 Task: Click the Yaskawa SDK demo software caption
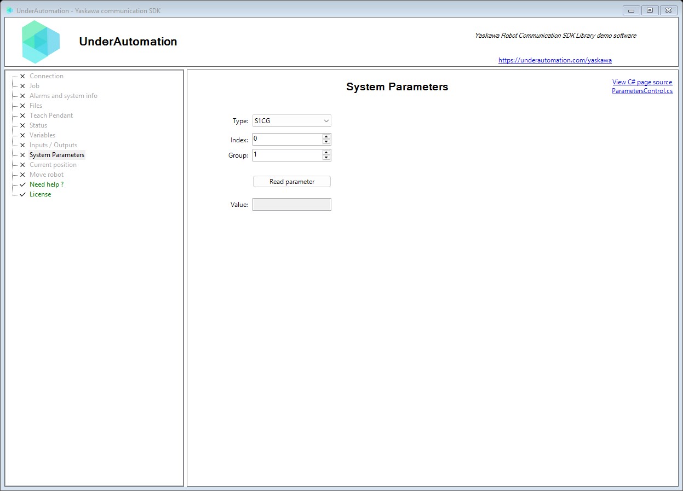555,36
